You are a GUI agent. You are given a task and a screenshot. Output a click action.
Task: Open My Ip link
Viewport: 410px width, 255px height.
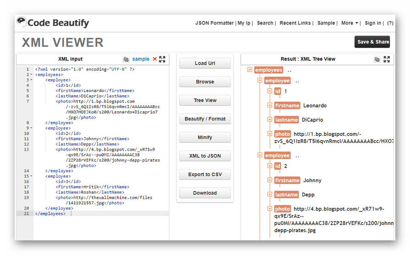pyautogui.click(x=244, y=23)
